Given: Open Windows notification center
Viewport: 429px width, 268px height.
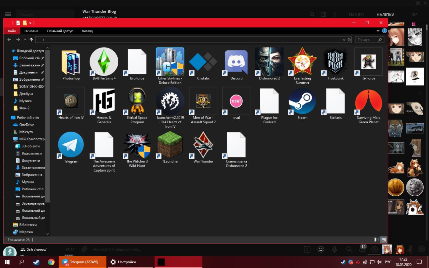Looking at the screenshot, I should [x=419, y=262].
